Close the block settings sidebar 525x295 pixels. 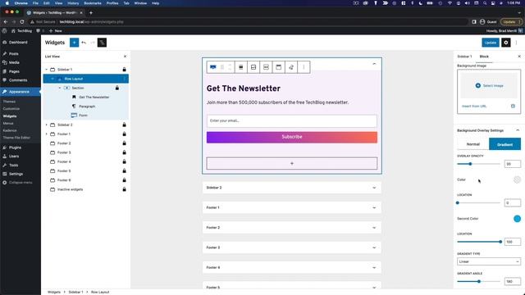519,57
